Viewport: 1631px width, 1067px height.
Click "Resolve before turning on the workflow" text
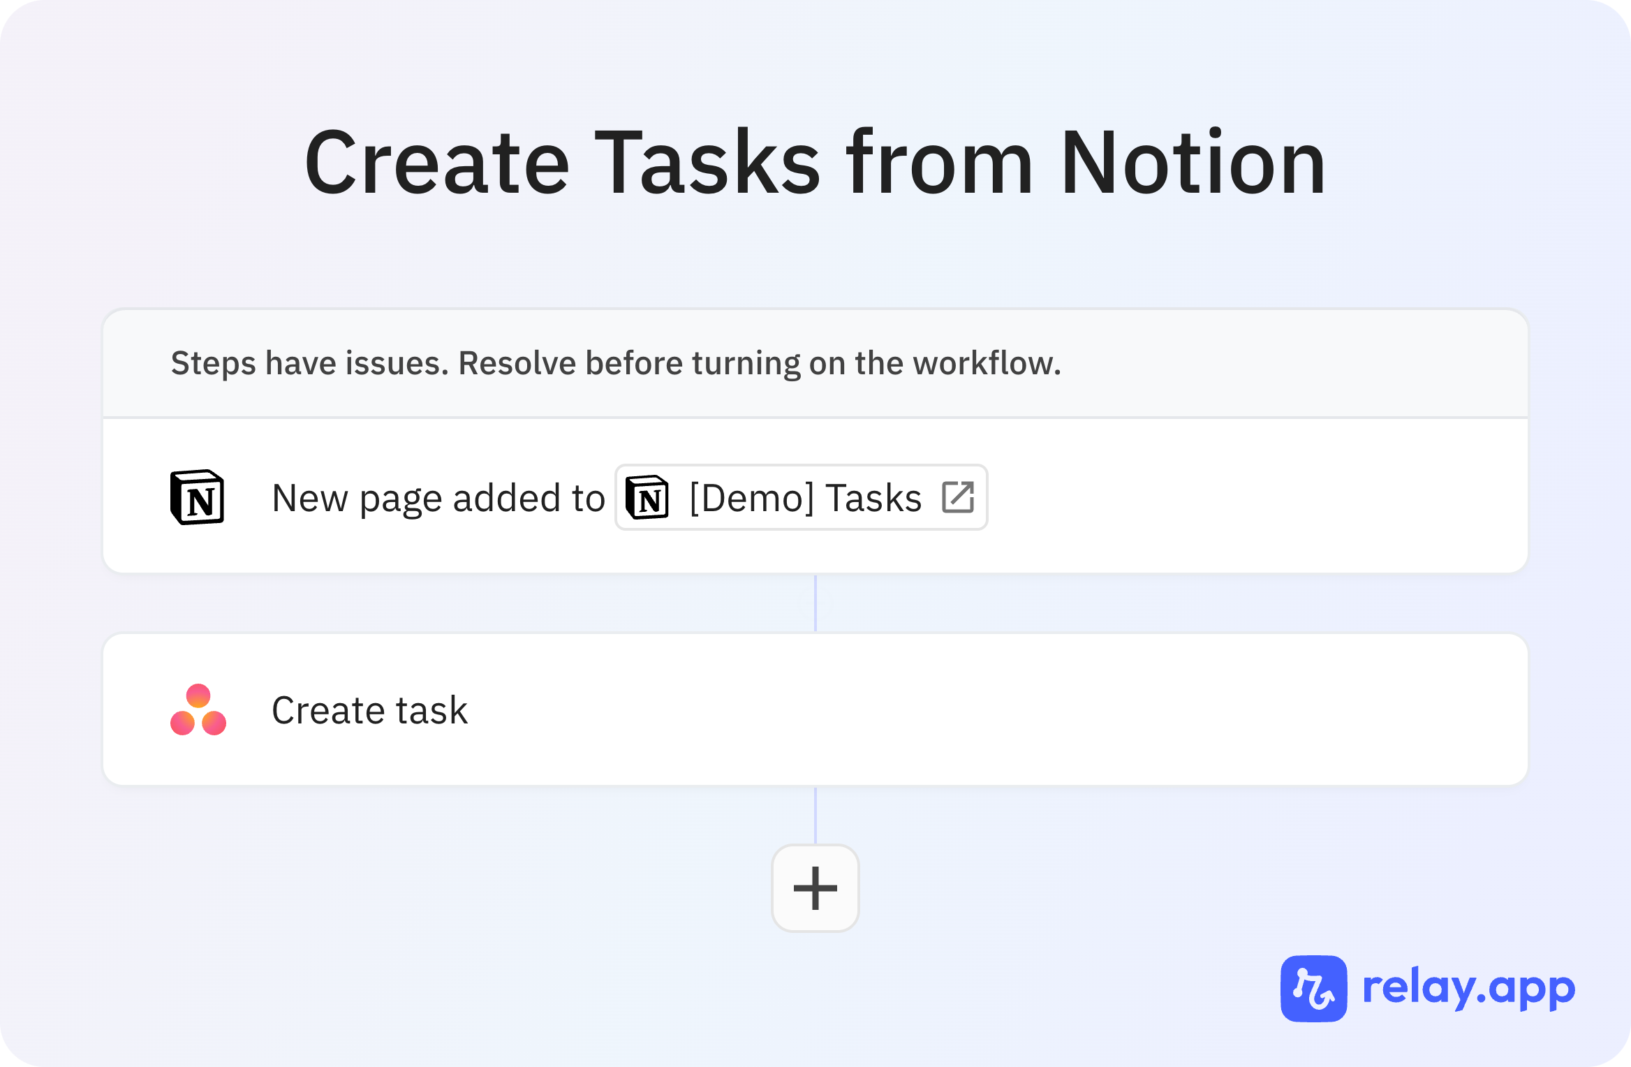(760, 363)
